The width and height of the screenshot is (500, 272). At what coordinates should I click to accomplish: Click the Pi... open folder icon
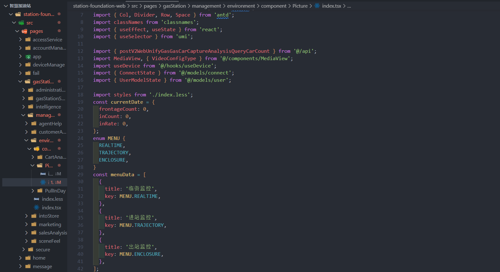tap(40, 165)
